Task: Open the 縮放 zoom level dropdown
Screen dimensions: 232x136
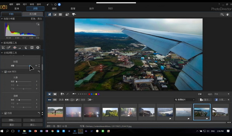Action: click(222, 94)
